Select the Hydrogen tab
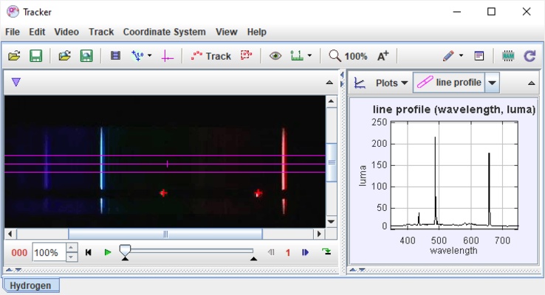The image size is (545, 295). [x=31, y=285]
